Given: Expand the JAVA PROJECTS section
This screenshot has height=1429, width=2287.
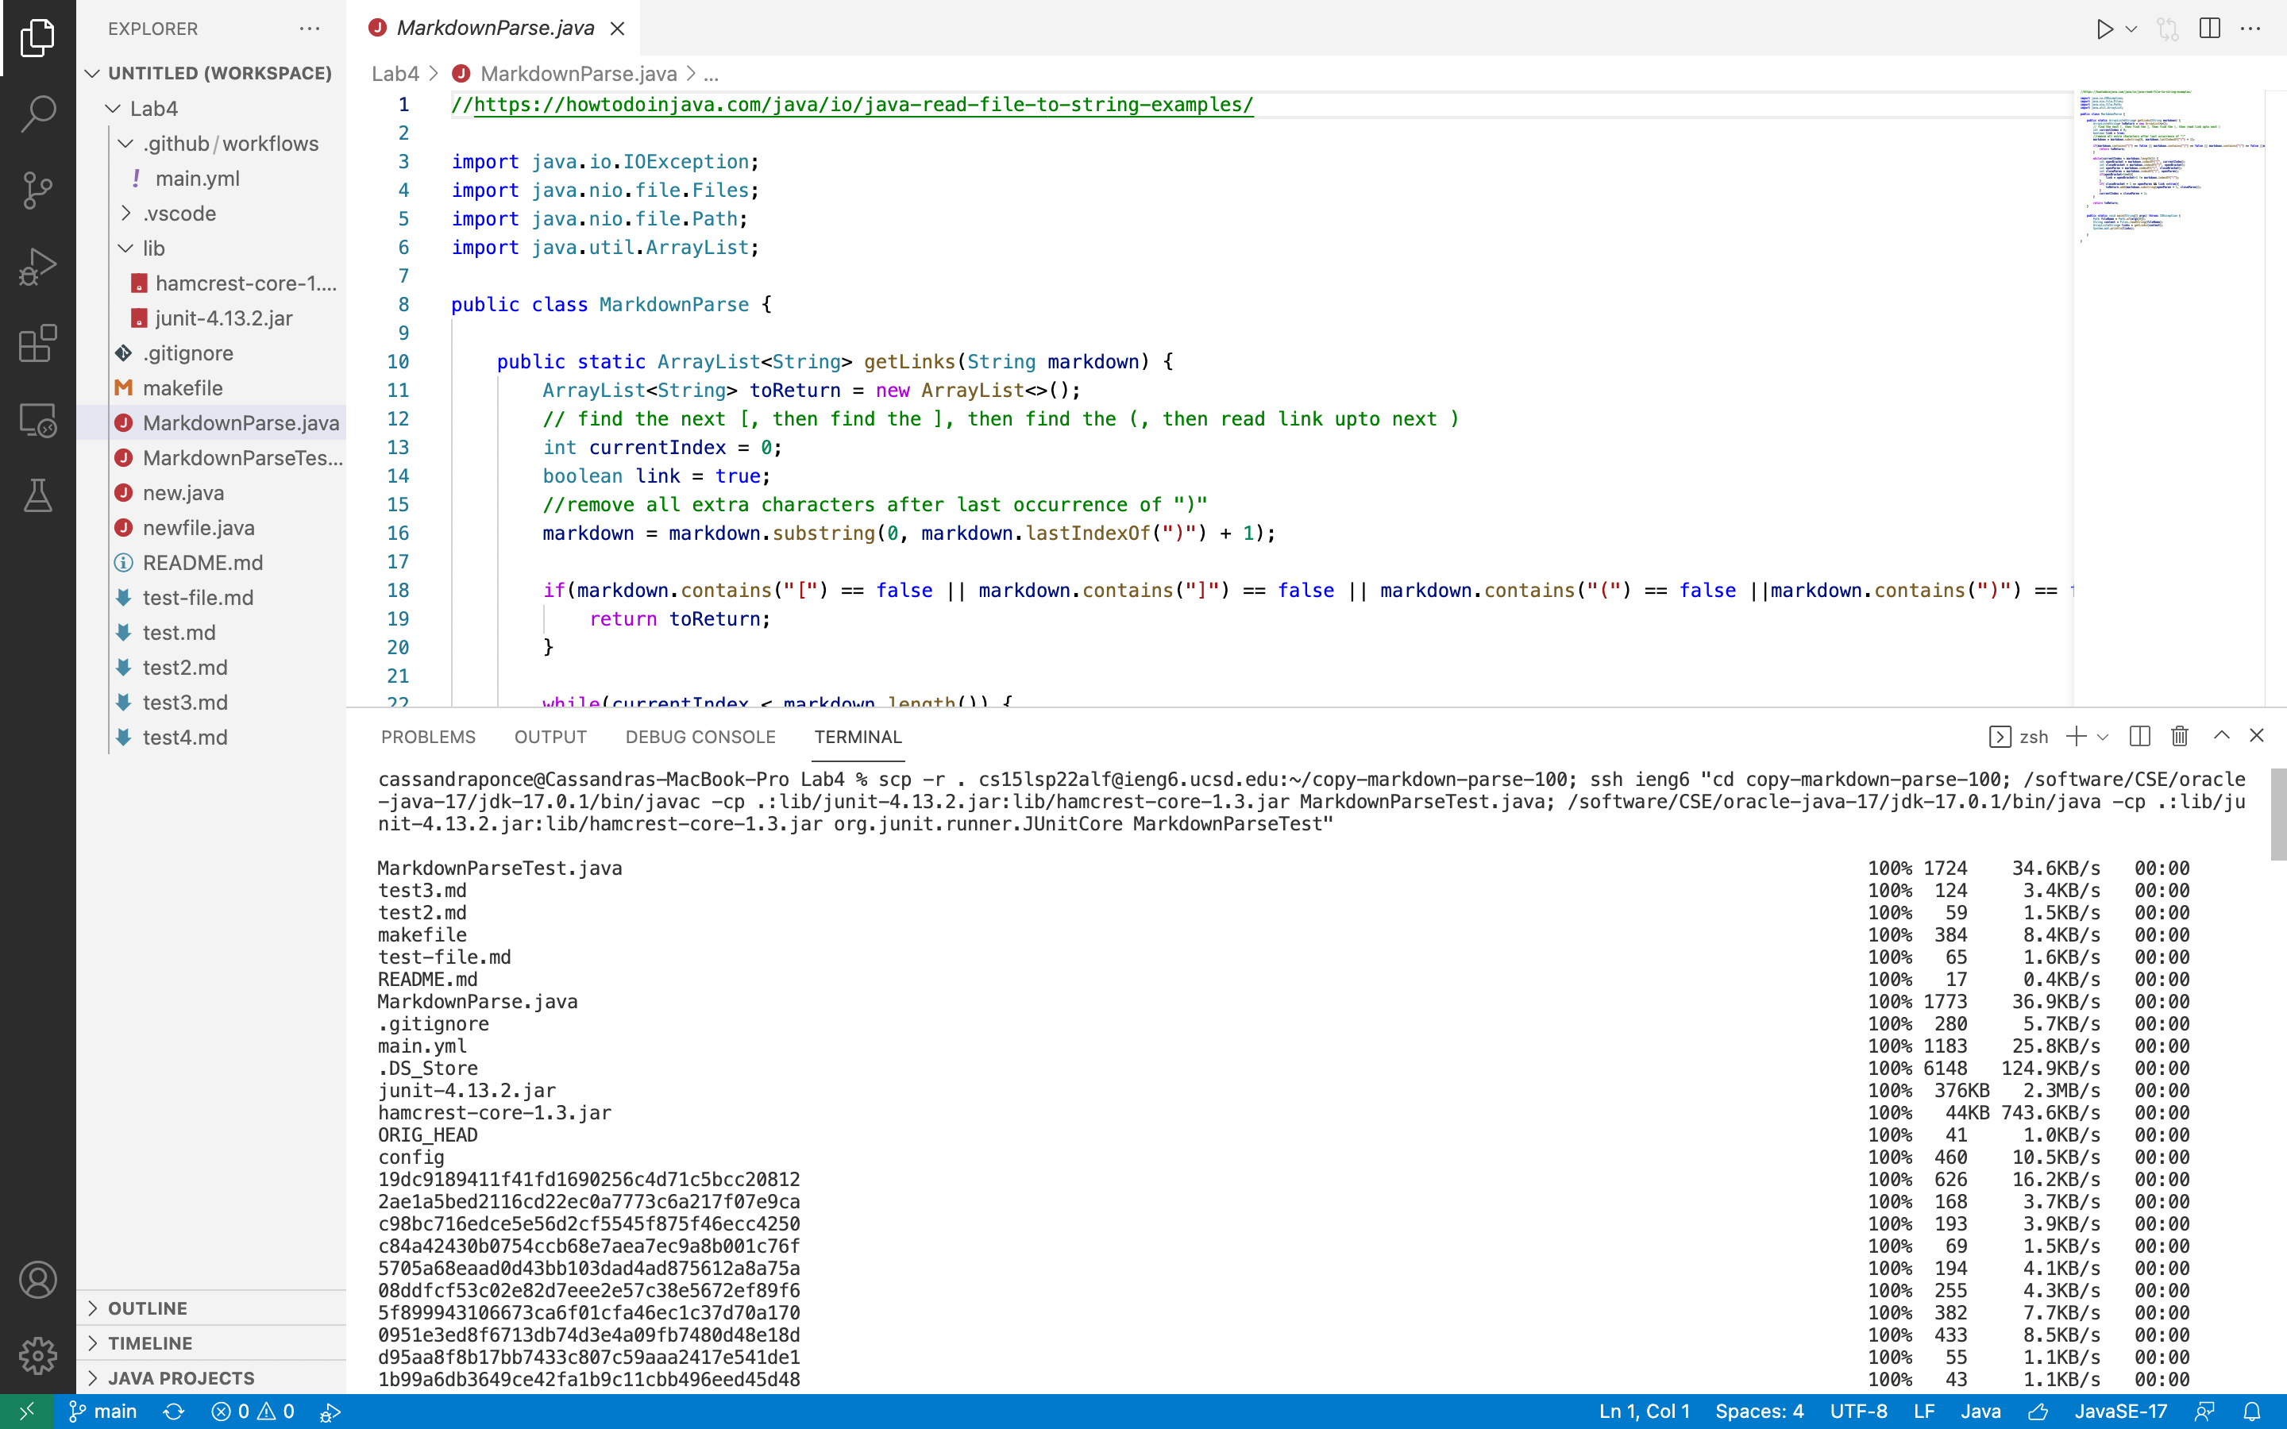Looking at the screenshot, I should 212,1378.
